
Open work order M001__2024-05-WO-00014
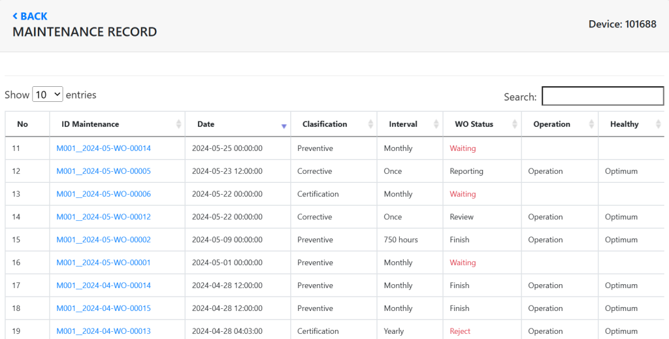click(x=103, y=148)
